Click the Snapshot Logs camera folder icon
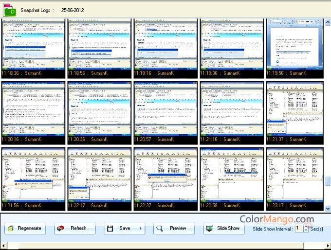This screenshot has height=250, width=331. point(9,9)
